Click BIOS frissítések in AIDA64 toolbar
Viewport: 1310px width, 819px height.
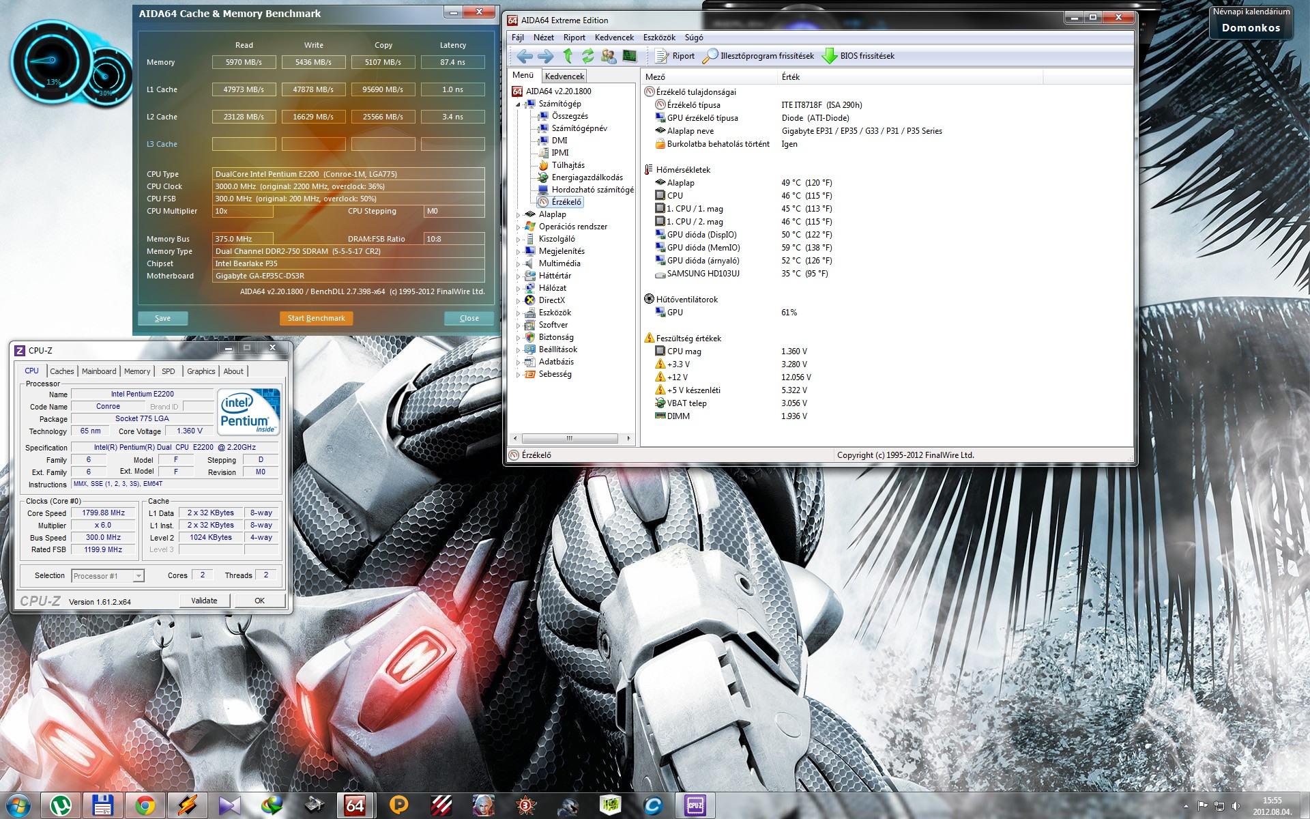858,56
